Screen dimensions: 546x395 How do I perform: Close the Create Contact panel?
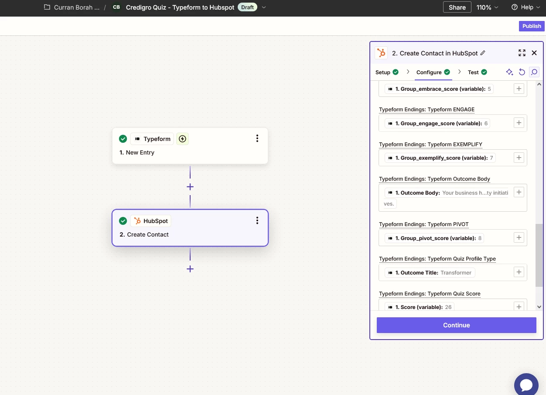(x=534, y=53)
